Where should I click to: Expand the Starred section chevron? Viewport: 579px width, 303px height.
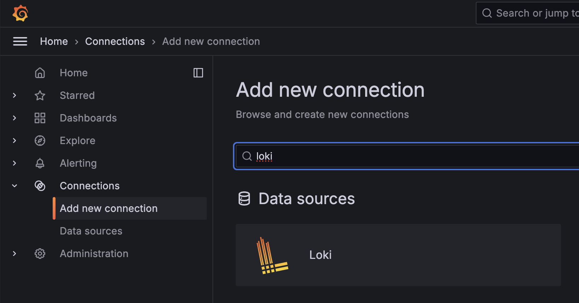(14, 95)
